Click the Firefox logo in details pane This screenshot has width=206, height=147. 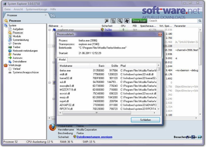53,127
